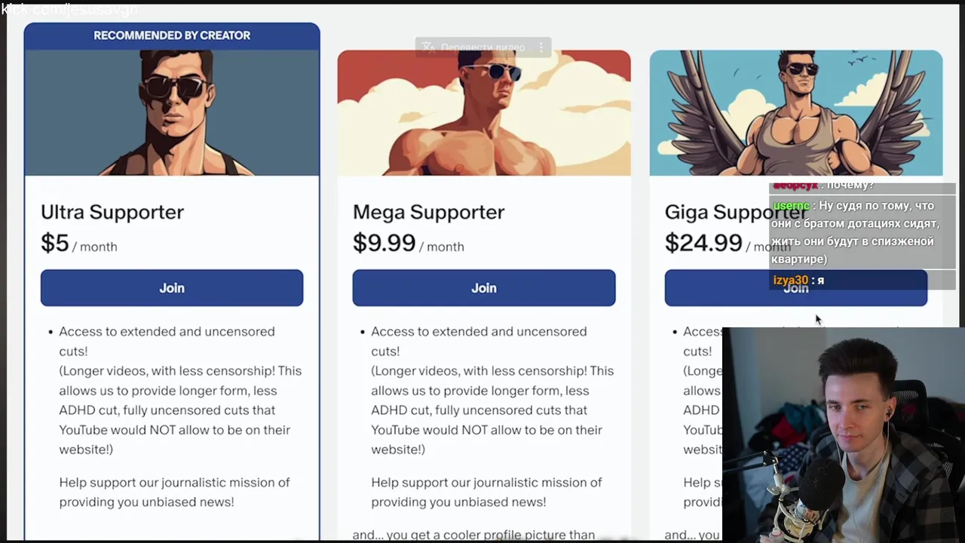
Task: Click the $5 / month price text
Action: (79, 244)
